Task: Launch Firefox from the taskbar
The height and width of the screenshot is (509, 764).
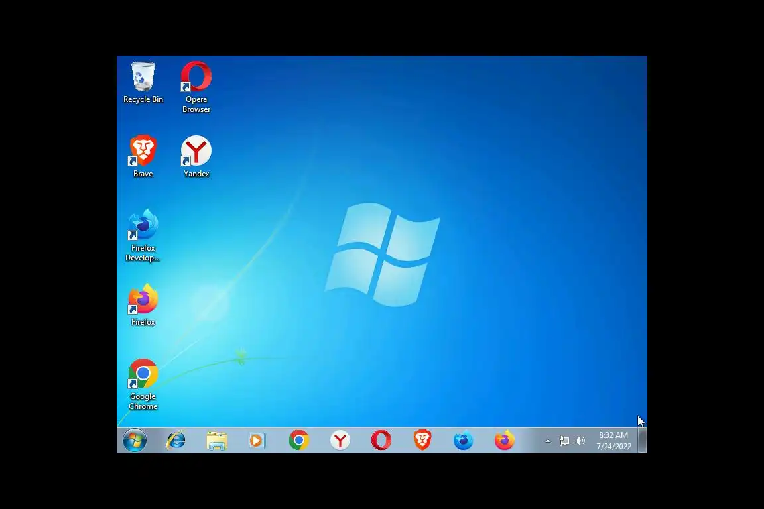Action: 504,441
